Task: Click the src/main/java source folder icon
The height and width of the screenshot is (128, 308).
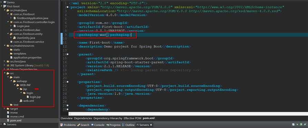Action: [x=8, y=10]
